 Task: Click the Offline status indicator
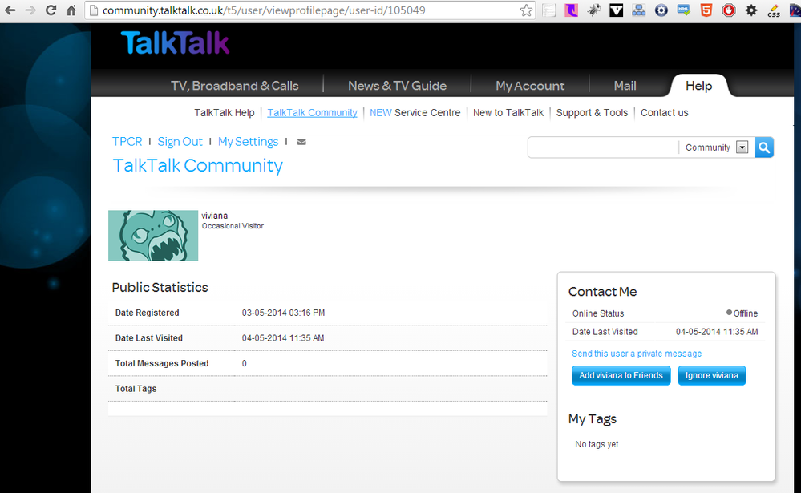[742, 313]
